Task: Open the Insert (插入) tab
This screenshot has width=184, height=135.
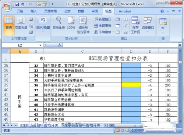Action: coord(33,11)
